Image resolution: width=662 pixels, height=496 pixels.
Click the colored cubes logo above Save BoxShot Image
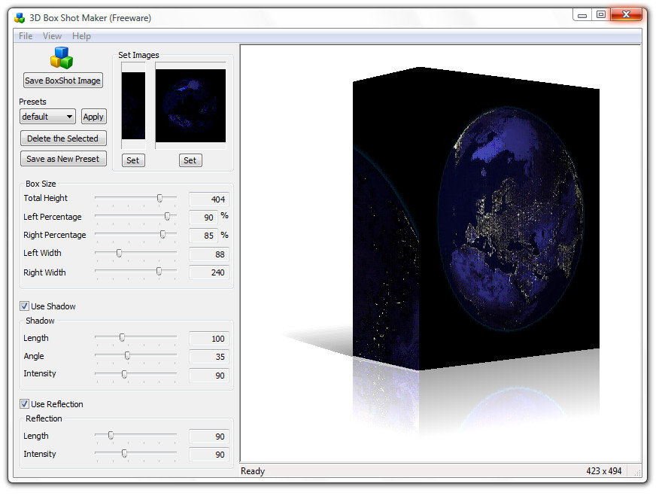pyautogui.click(x=62, y=57)
